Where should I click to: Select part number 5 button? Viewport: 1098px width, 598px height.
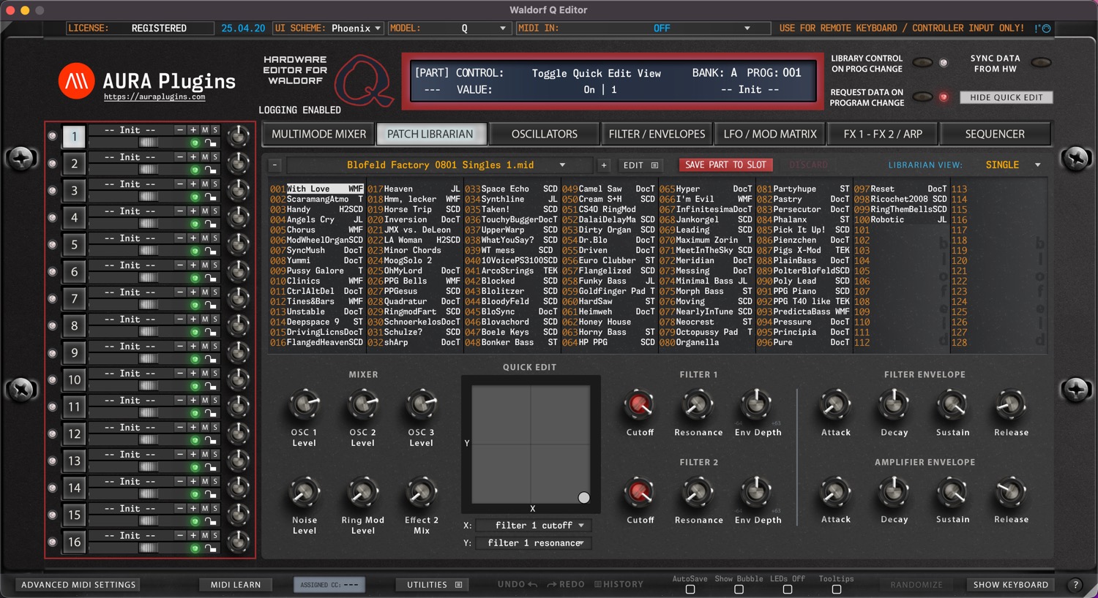point(74,244)
